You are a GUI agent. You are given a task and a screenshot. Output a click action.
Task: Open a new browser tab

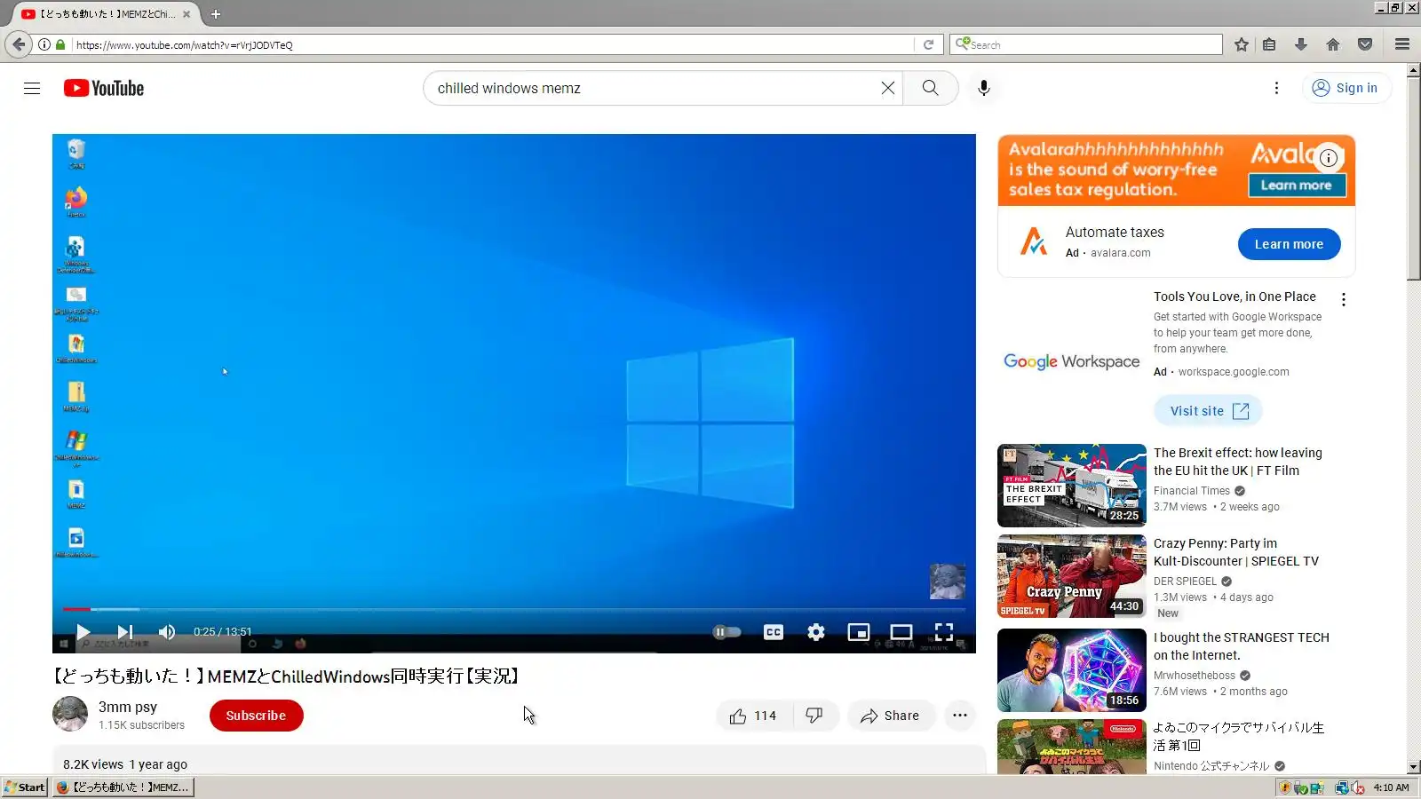click(x=216, y=14)
